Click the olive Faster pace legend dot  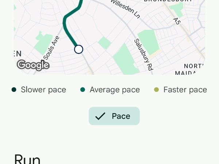click(x=157, y=90)
